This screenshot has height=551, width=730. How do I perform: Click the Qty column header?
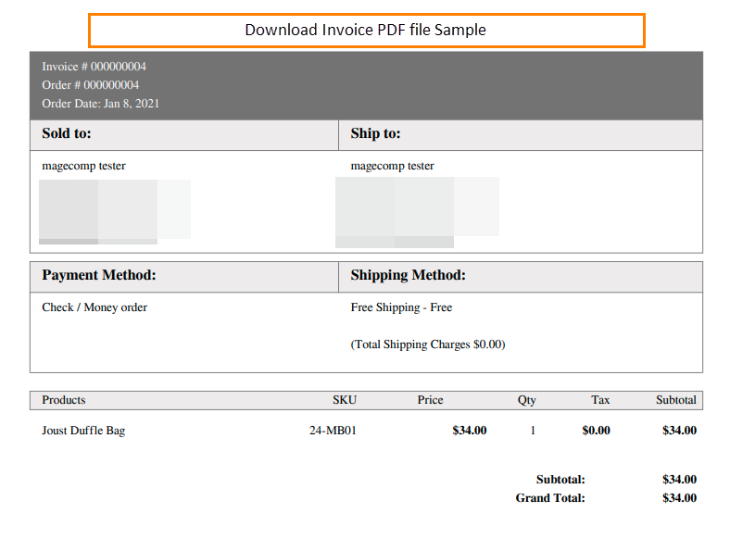pos(526,400)
